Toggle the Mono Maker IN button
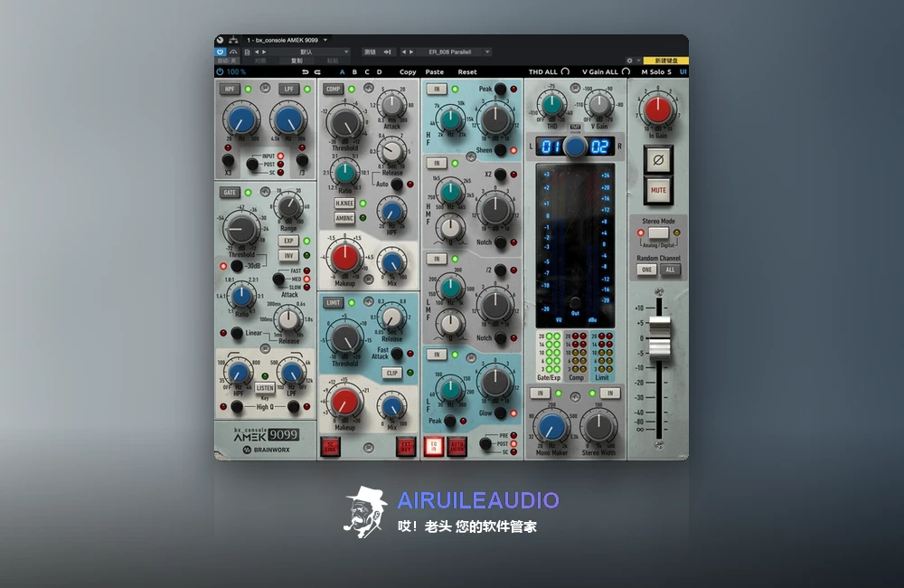 540,393
